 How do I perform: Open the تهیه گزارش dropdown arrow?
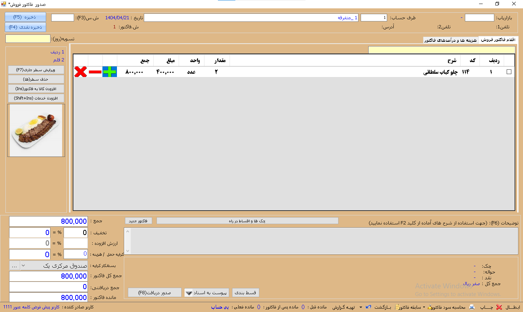pyautogui.click(x=361, y=307)
